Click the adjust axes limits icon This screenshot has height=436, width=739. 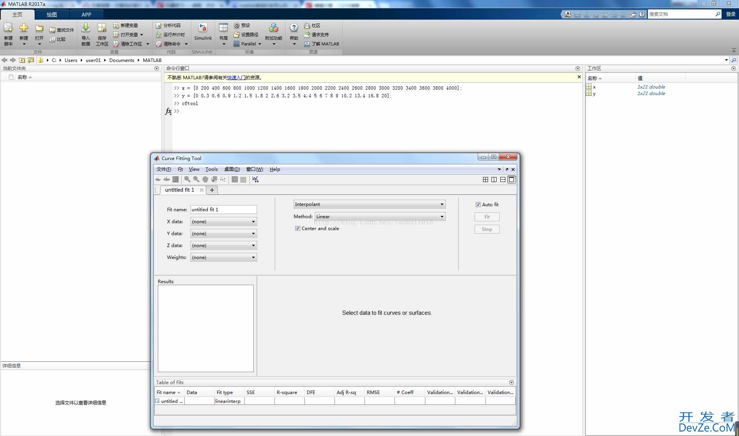point(255,179)
